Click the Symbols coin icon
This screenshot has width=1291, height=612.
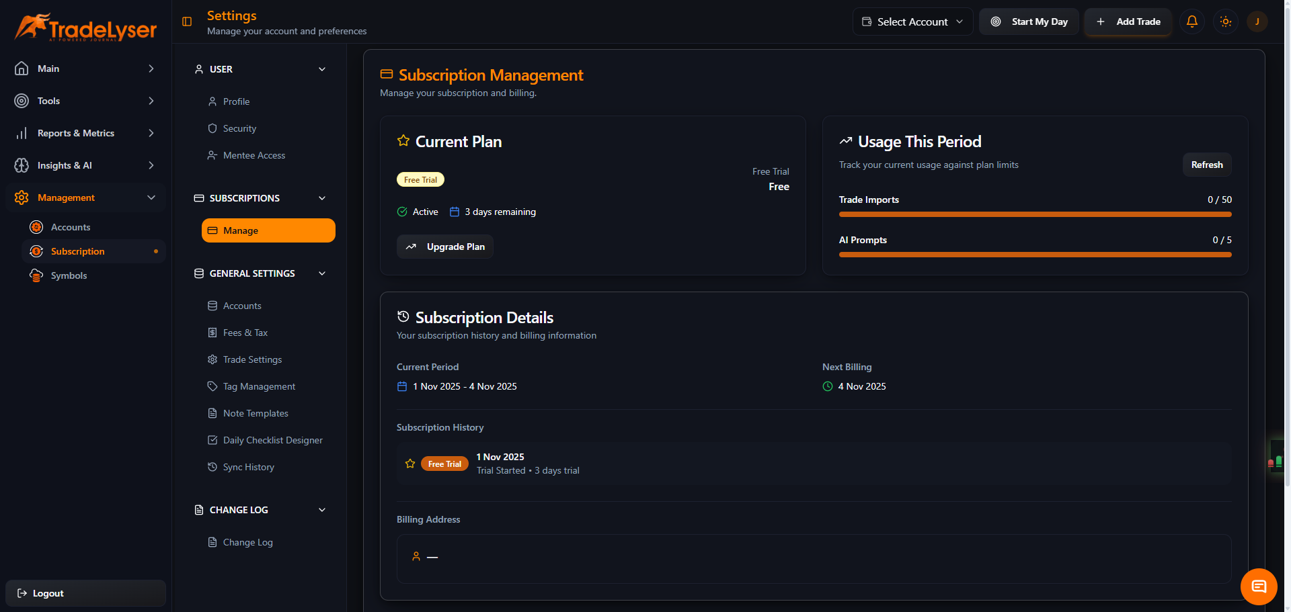36,275
